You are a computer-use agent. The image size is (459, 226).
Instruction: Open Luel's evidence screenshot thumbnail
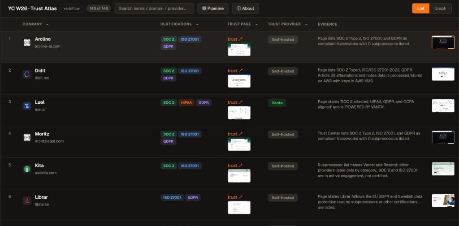pos(443,106)
